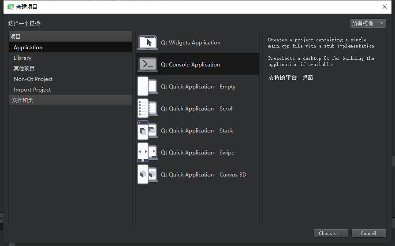The height and width of the screenshot is (246, 395).
Task: Click the Qt Quick Application Empty icon
Action: click(148, 86)
